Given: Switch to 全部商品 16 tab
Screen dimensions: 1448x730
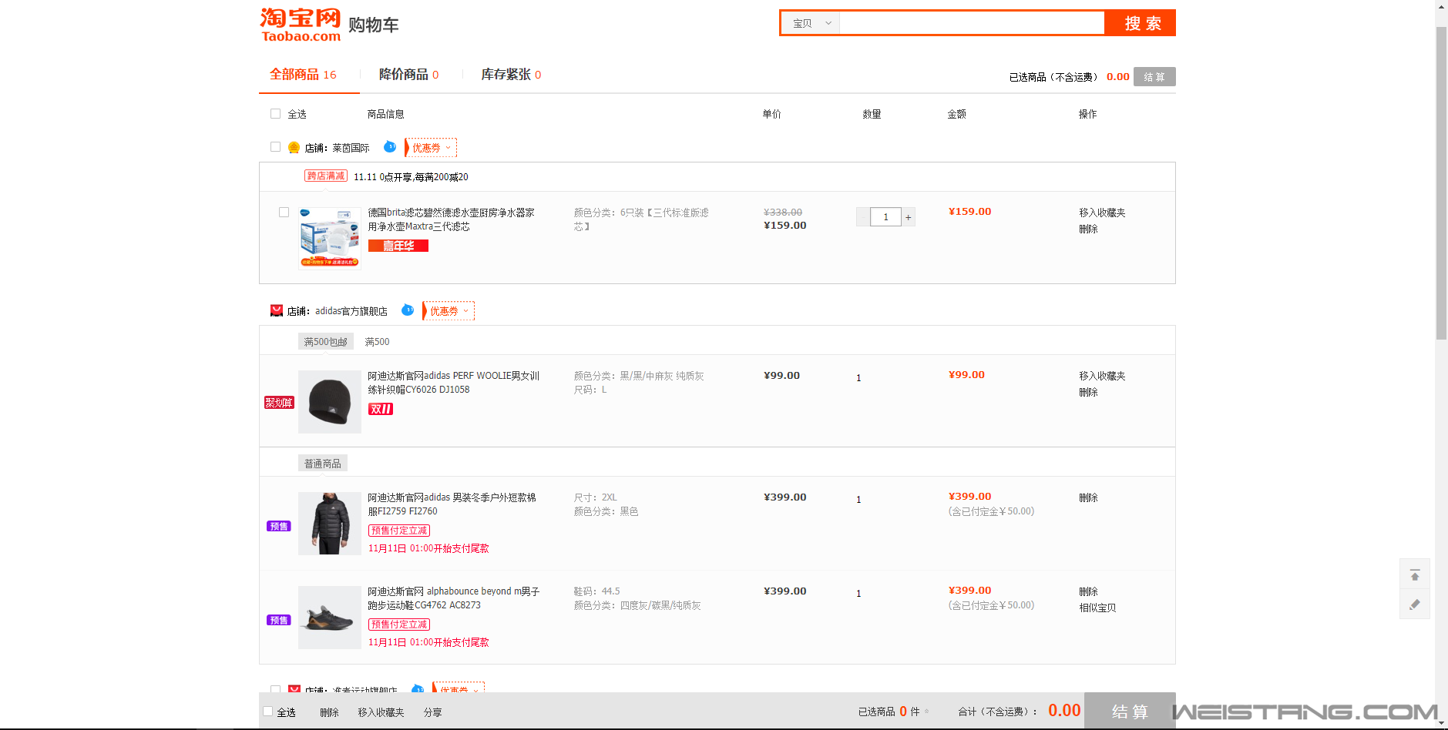Looking at the screenshot, I should 303,75.
